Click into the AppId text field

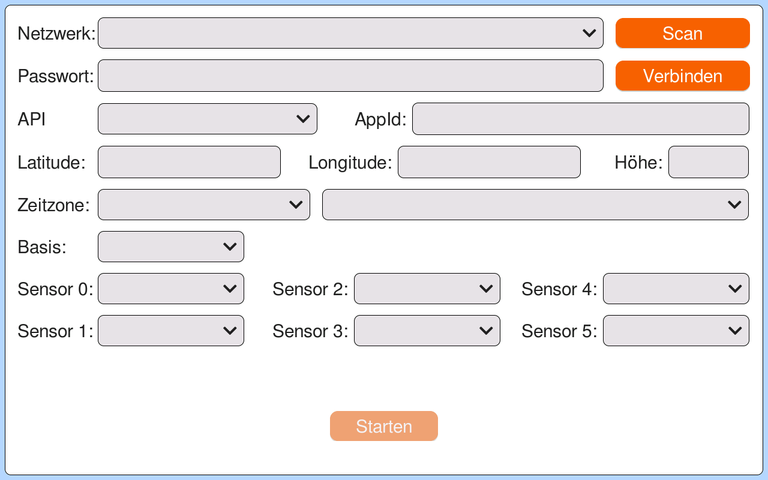[581, 119]
